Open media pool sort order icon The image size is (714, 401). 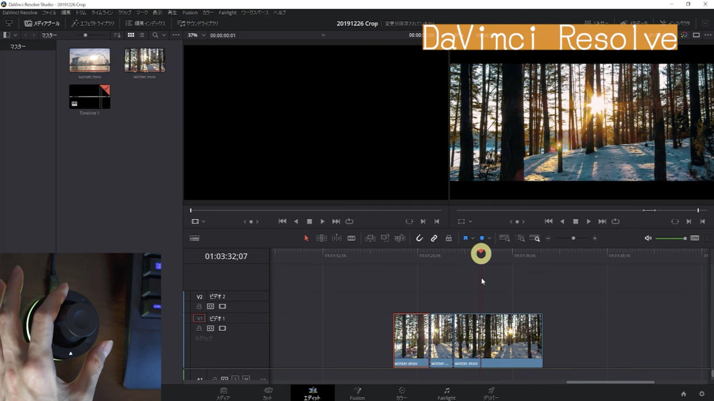(x=117, y=35)
